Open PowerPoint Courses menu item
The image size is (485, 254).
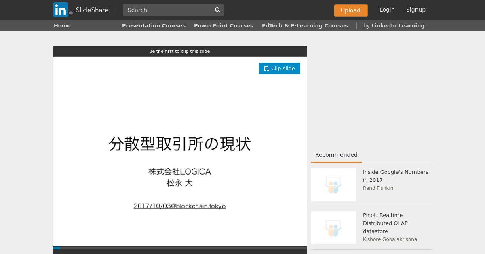click(x=224, y=25)
